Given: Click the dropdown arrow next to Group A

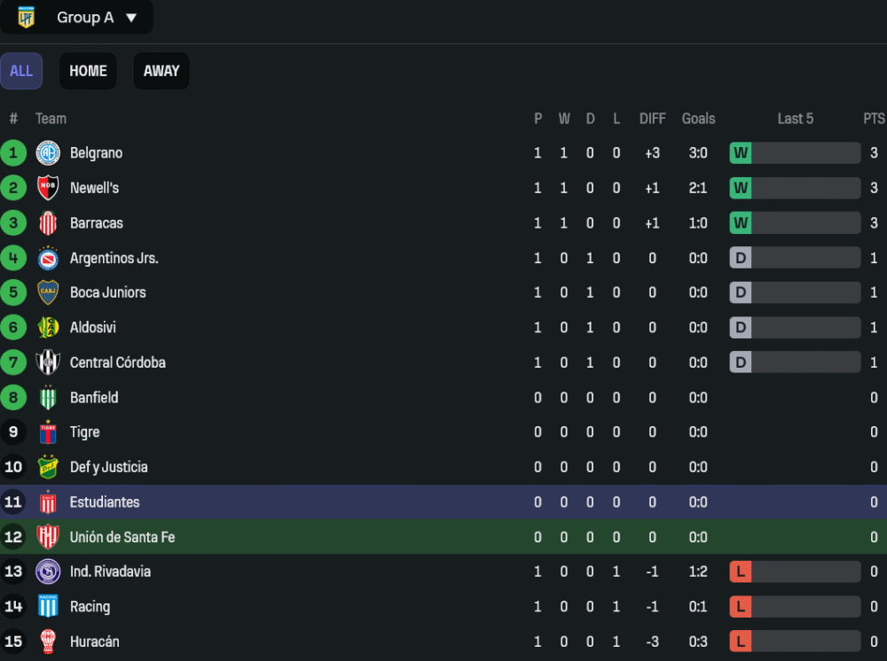Looking at the screenshot, I should [x=131, y=18].
